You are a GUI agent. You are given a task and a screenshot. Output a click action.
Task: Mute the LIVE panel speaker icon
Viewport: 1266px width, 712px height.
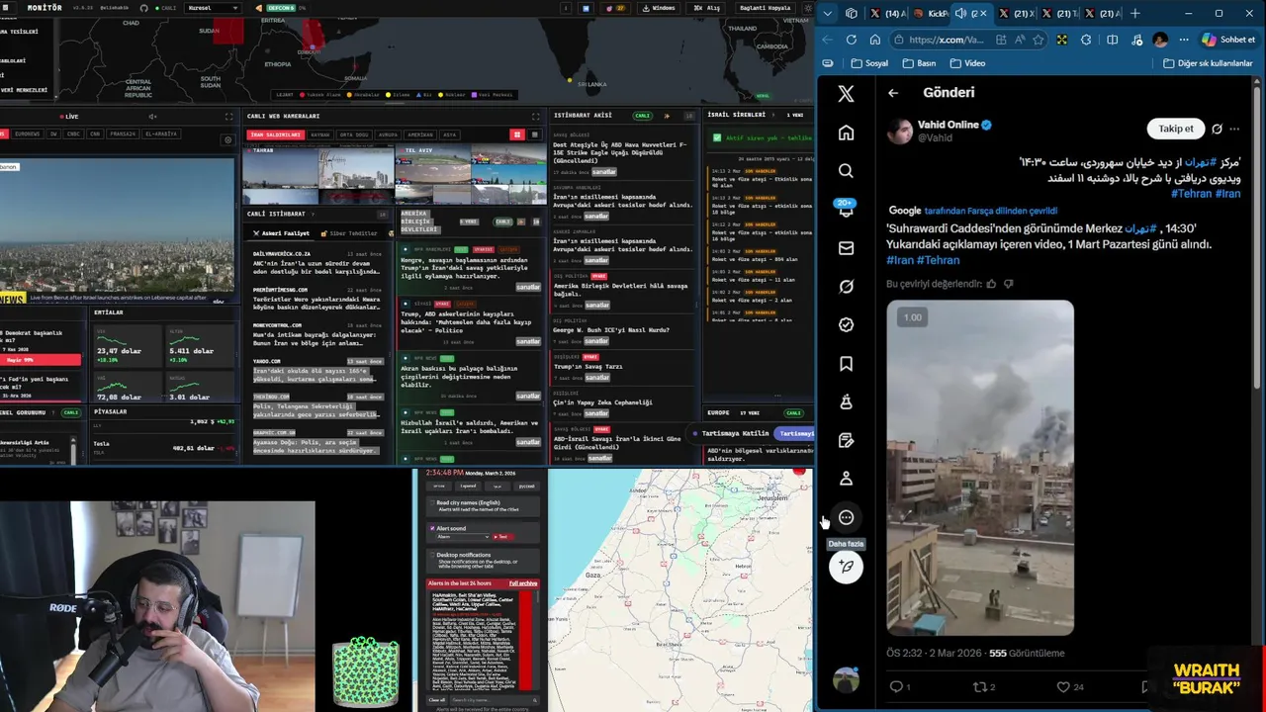click(x=152, y=116)
